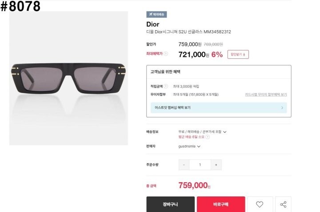This screenshot has height=212, width=320.
Task: Open 카드사별 무이자 할부혜택 보기 link
Action: (x=266, y=95)
